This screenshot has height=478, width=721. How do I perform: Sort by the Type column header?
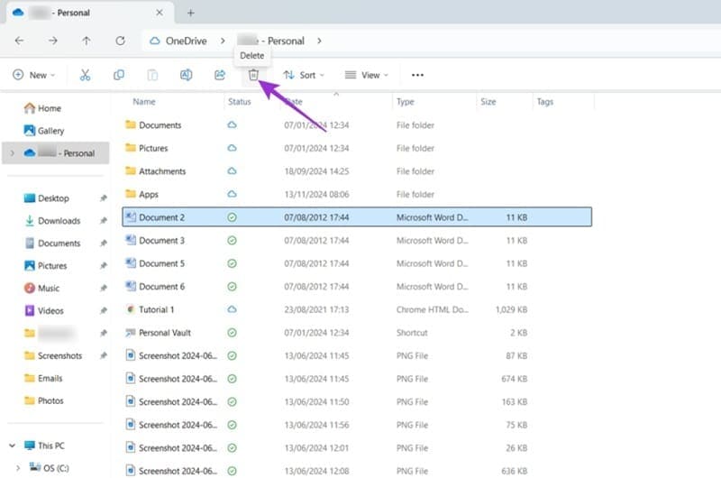pyautogui.click(x=405, y=102)
